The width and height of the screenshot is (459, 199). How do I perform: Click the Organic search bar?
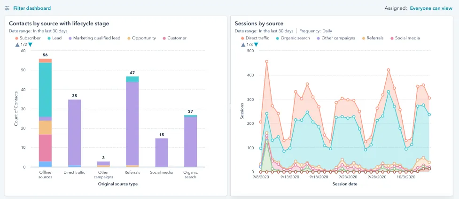[x=191, y=142]
